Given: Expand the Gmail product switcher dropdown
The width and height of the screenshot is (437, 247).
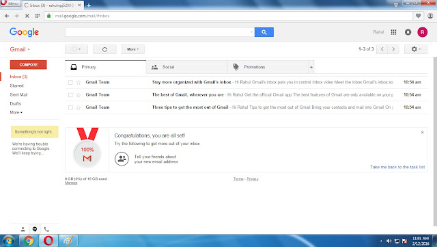Looking at the screenshot, I should 20,49.
